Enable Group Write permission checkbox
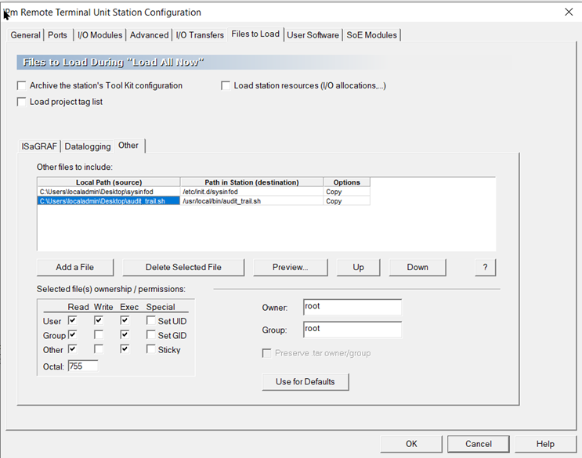Image resolution: width=582 pixels, height=458 pixels. tap(99, 335)
